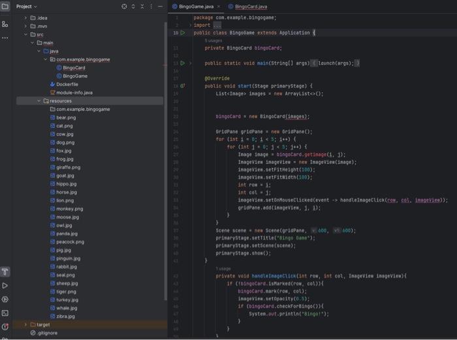Collapse the src folder
Viewport: 457px width, 340px height.
pyautogui.click(x=25, y=35)
